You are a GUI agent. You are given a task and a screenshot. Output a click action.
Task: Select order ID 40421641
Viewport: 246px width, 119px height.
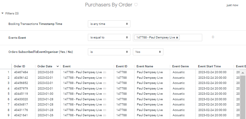click(x=21, y=115)
